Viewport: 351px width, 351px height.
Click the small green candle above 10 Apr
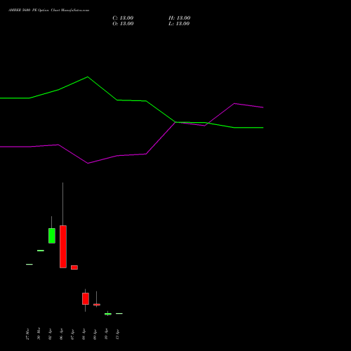[108, 314]
